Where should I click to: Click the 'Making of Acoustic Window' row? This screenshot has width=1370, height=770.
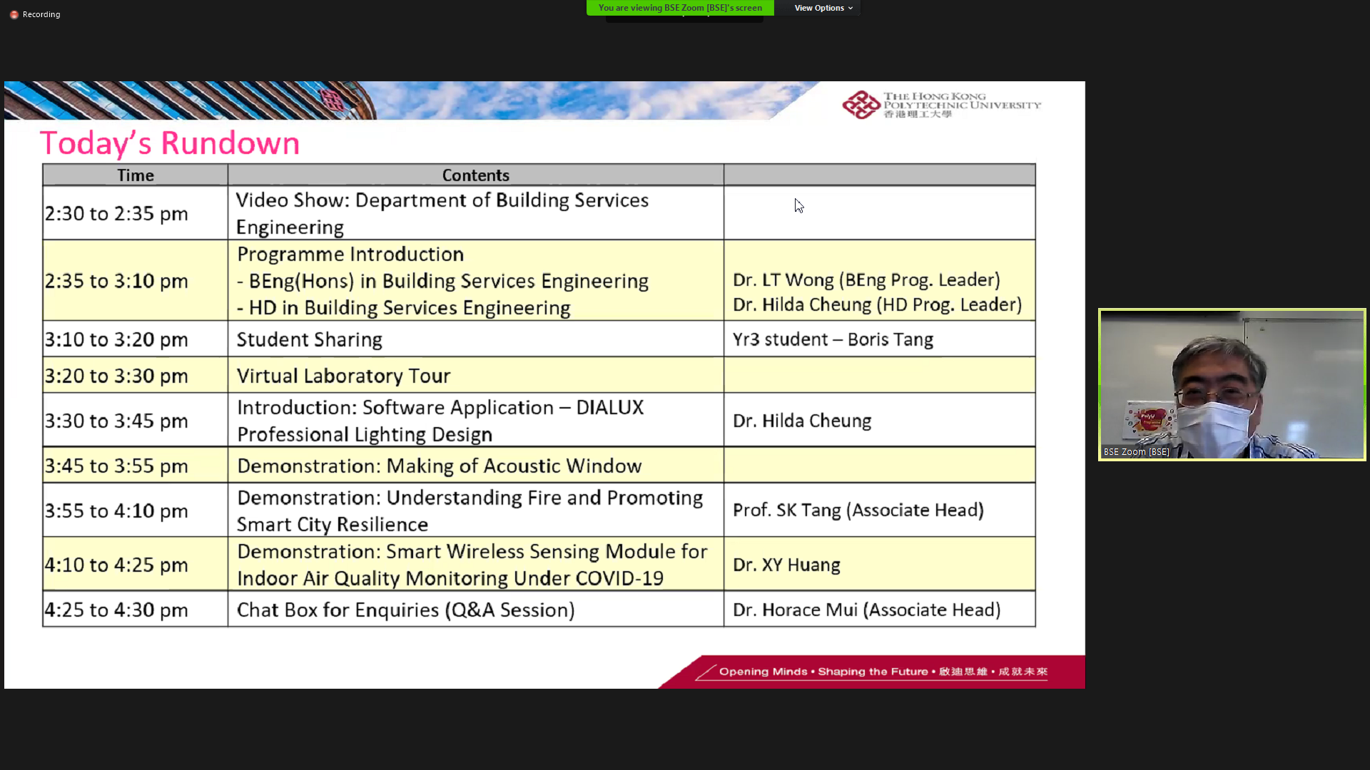439,466
